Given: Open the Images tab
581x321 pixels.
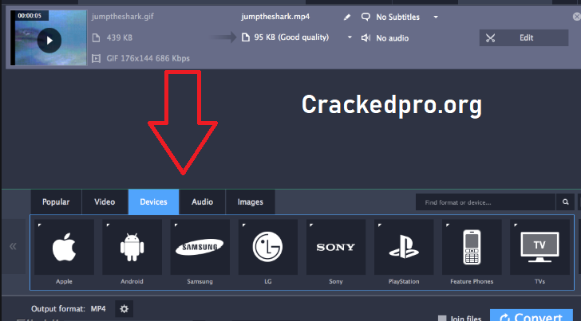Looking at the screenshot, I should pyautogui.click(x=250, y=202).
